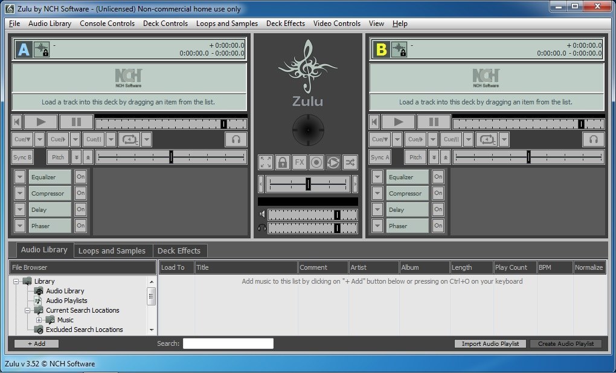The image size is (616, 373).
Task: Switch to the Loops and Samples tab
Action: point(112,250)
